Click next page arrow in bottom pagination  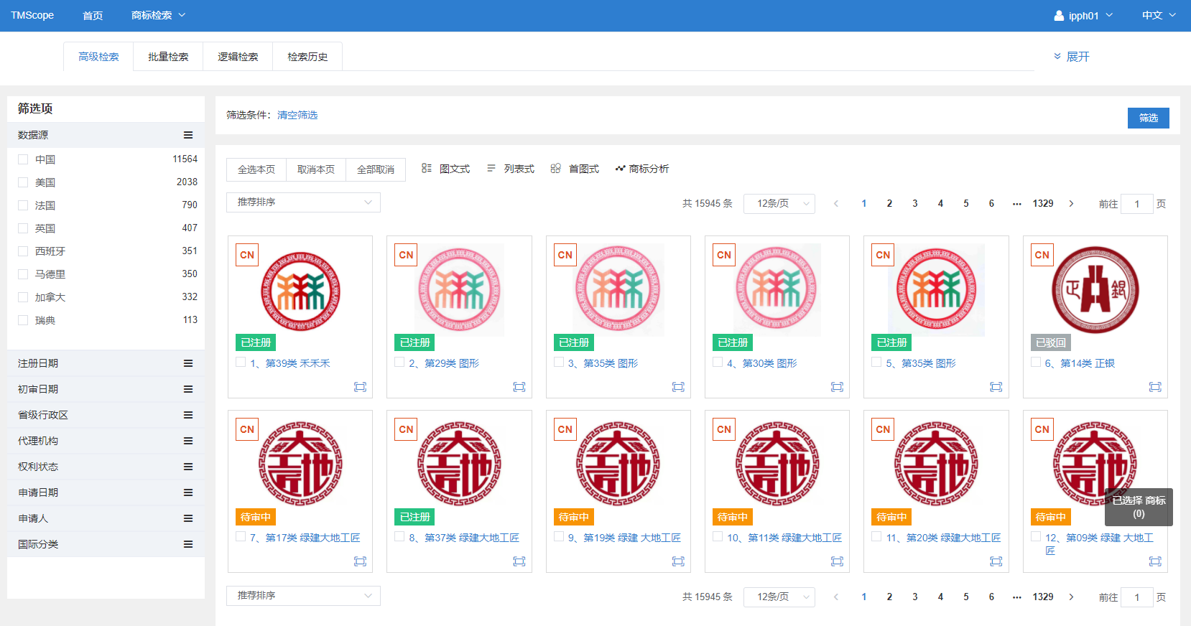pos(1071,597)
